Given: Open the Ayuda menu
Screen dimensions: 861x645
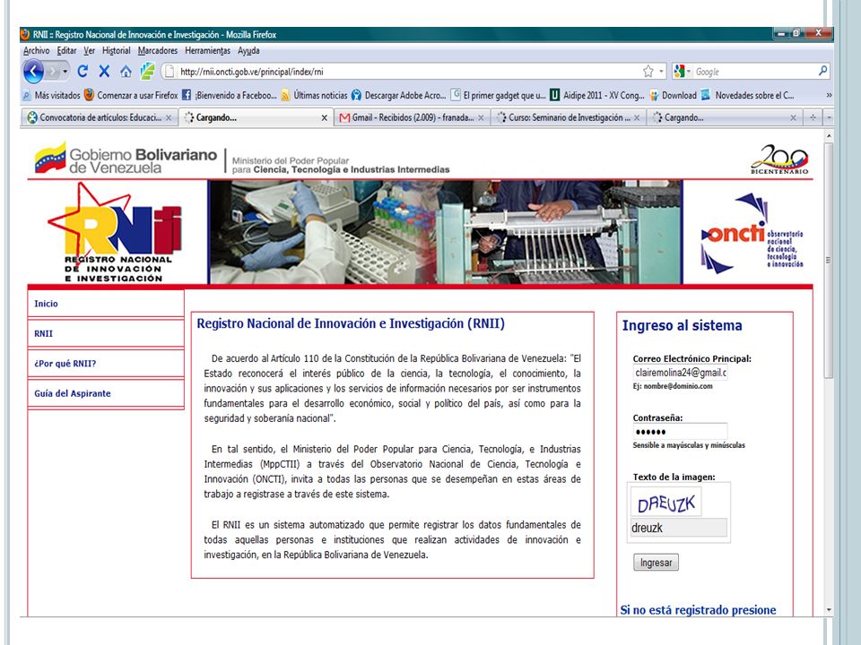Looking at the screenshot, I should (x=248, y=50).
